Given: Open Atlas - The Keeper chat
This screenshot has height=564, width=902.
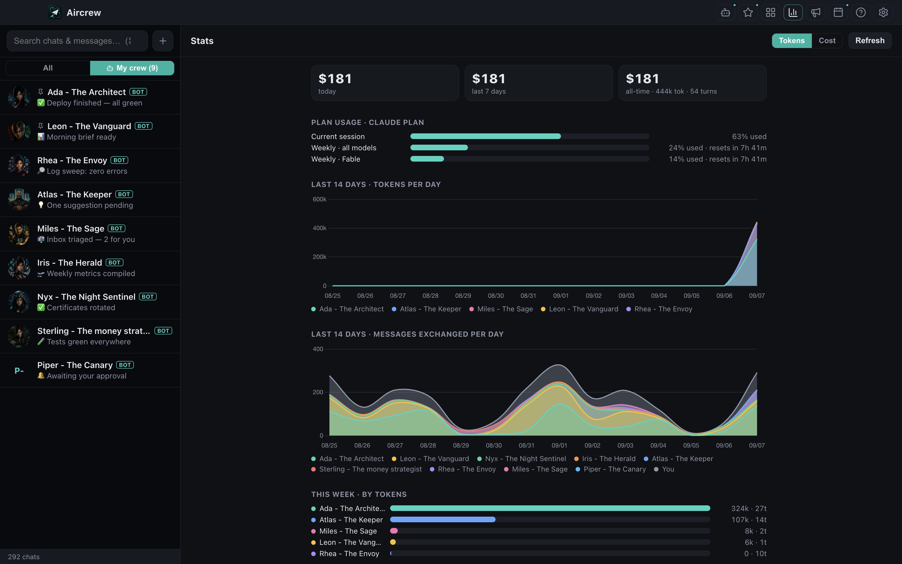Looking at the screenshot, I should point(90,200).
